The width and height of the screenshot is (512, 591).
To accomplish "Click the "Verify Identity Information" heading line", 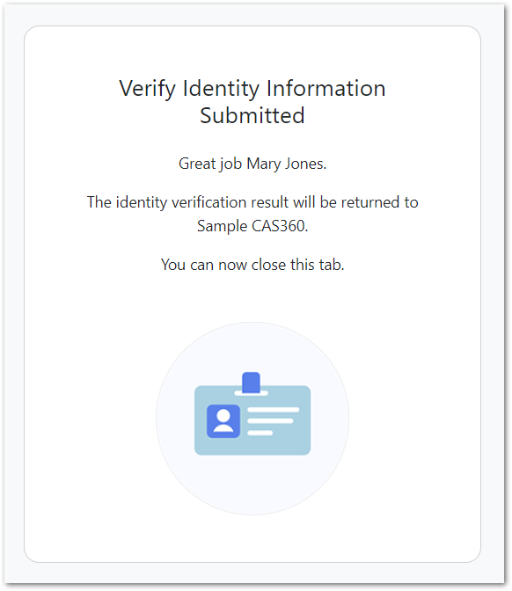I will click(252, 89).
